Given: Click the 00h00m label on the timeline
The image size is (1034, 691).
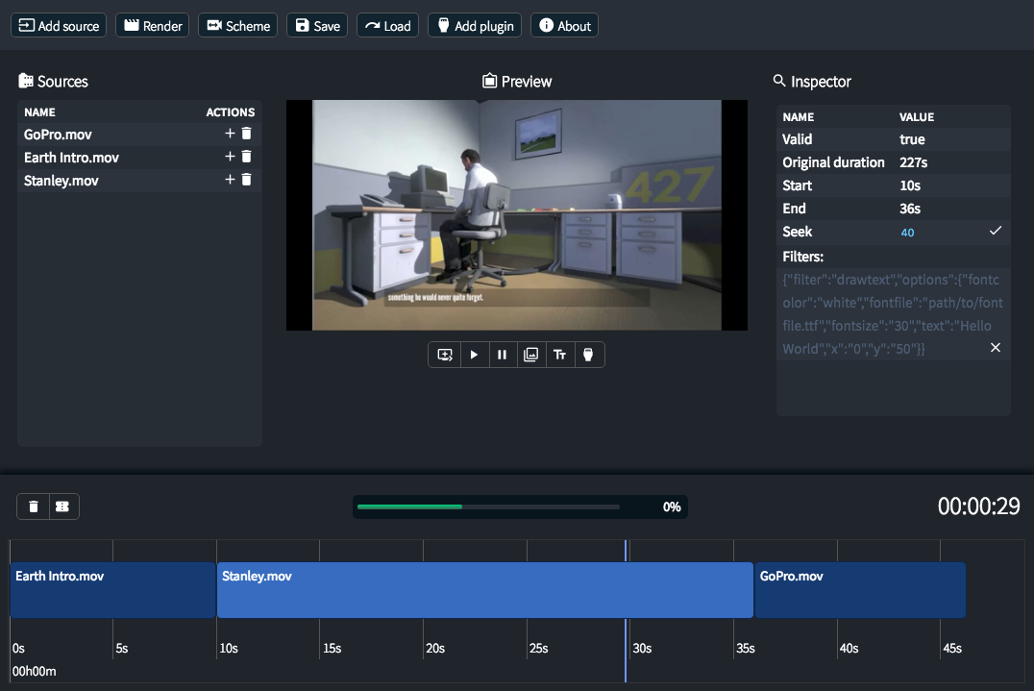Looking at the screenshot, I should click(35, 671).
